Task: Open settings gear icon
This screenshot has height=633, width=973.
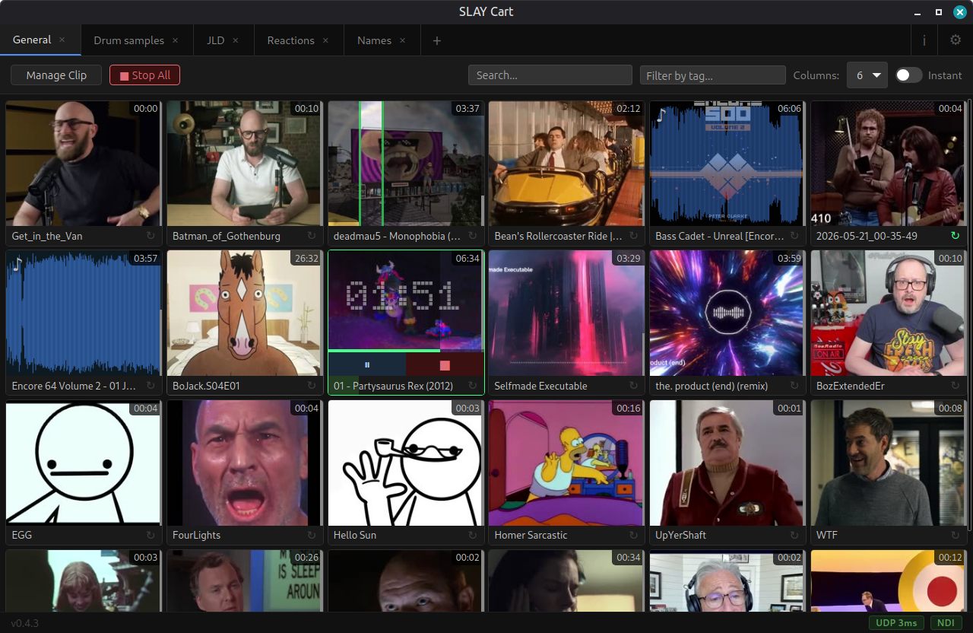Action: click(956, 40)
